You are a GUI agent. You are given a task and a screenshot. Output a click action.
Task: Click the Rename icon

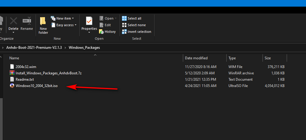click(x=27, y=21)
